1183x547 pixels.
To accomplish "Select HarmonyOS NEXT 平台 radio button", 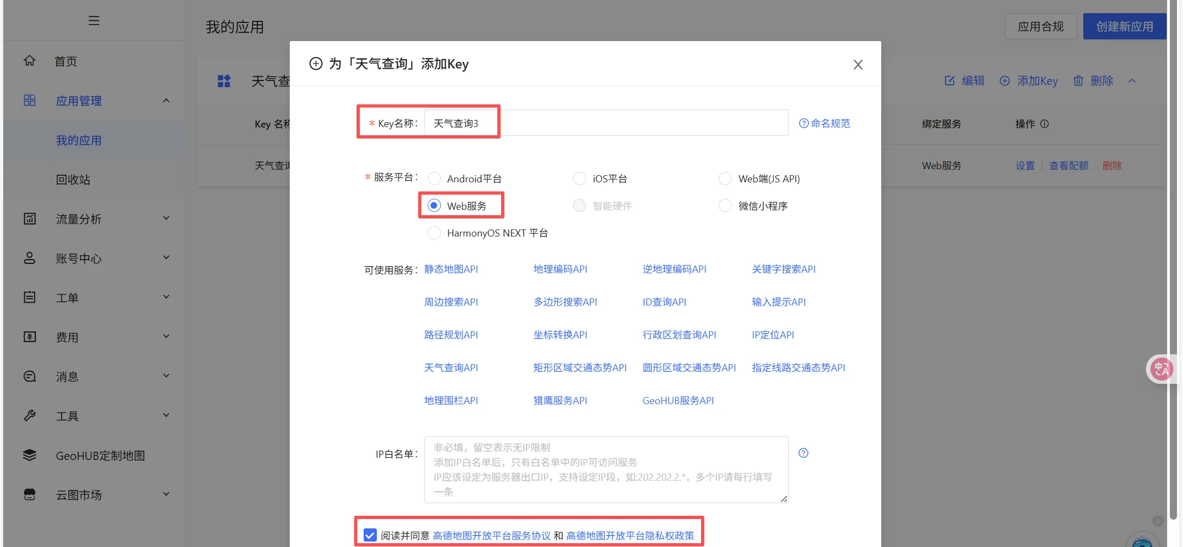I will pos(434,233).
